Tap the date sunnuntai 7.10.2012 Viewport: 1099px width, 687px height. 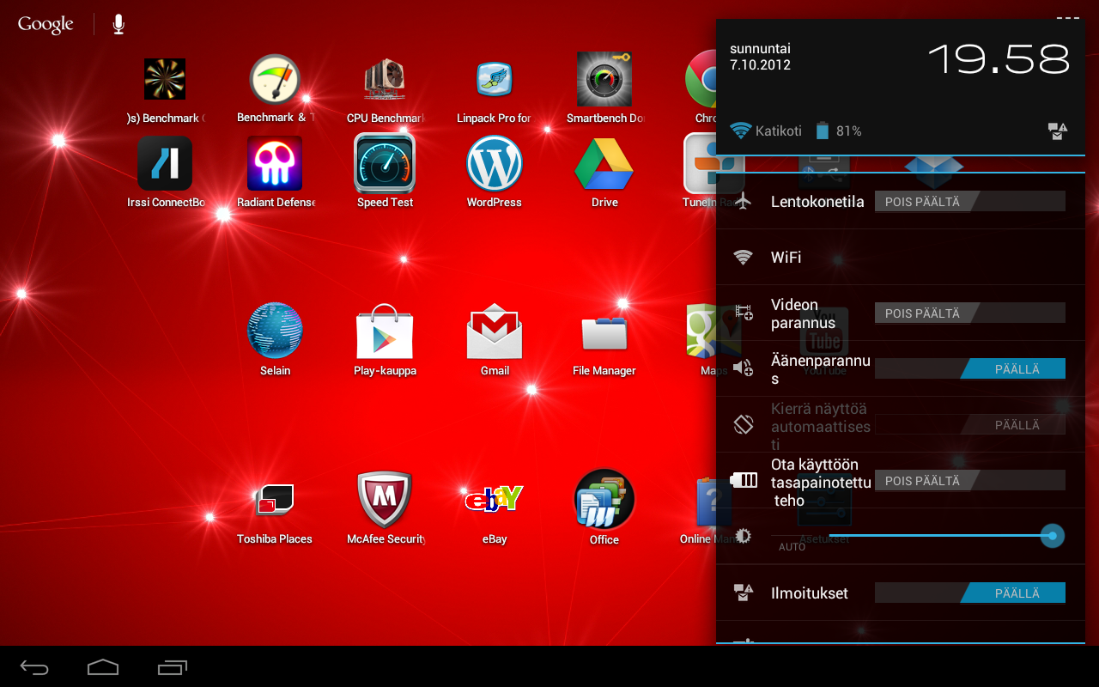click(760, 57)
